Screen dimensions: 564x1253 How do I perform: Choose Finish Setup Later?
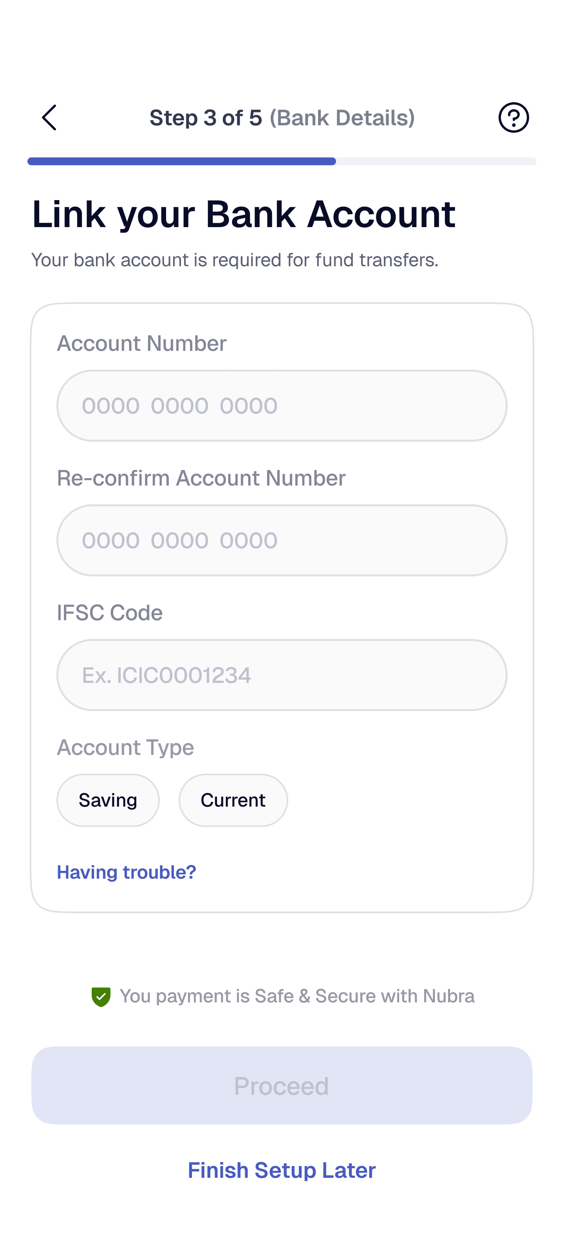point(282,1170)
